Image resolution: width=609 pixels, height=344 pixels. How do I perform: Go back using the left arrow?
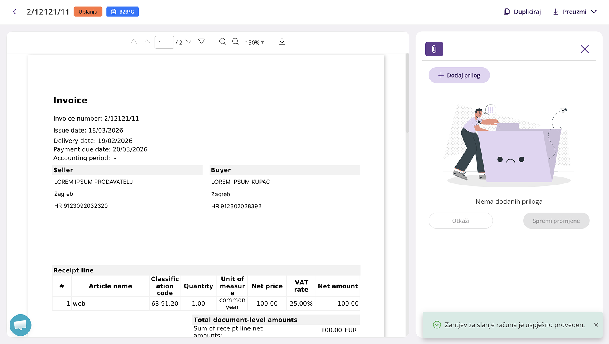click(x=14, y=12)
